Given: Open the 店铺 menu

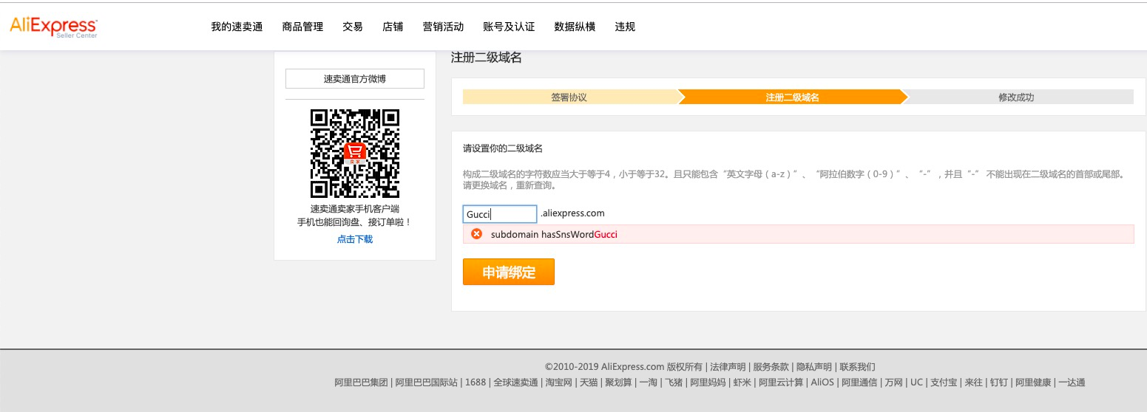Looking at the screenshot, I should 393,27.
